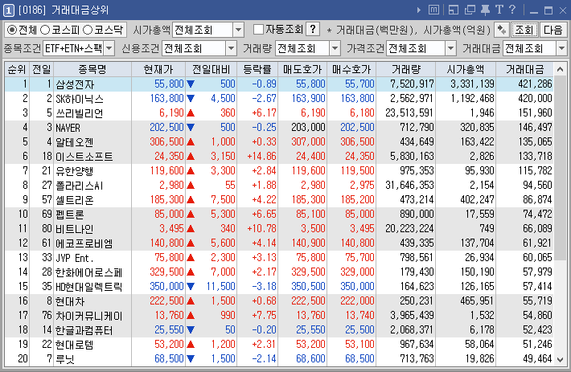This screenshot has width=571, height=372.
Task: Click the 조회 button
Action: 524,30
